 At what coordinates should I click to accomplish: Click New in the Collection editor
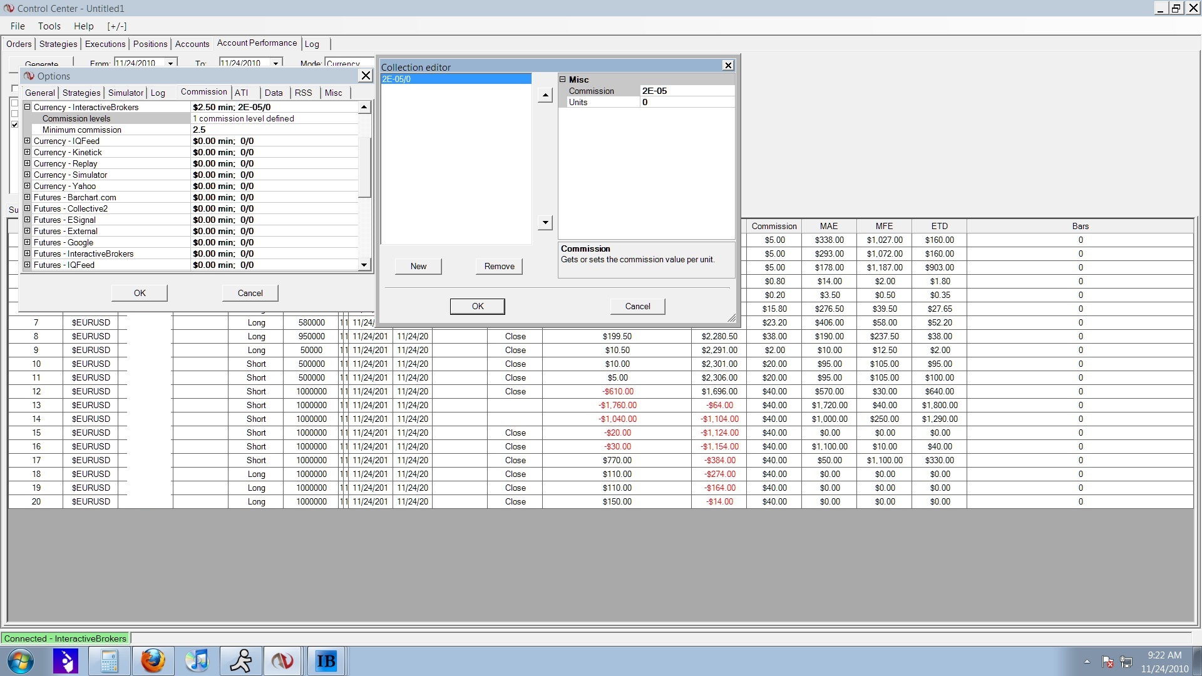(418, 266)
